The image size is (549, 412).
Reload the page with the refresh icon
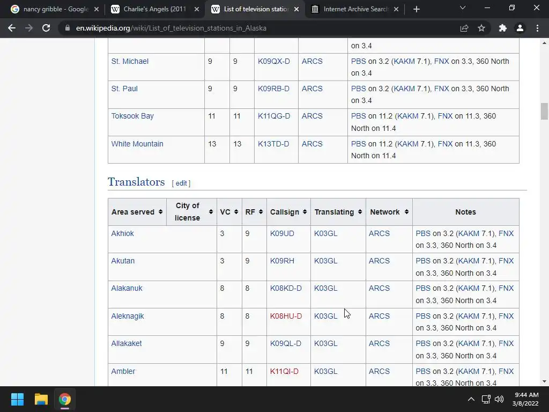[46, 28]
